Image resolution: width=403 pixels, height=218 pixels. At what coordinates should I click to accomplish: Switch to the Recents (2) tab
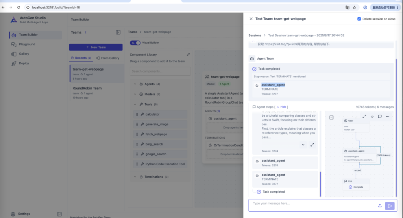(81, 58)
